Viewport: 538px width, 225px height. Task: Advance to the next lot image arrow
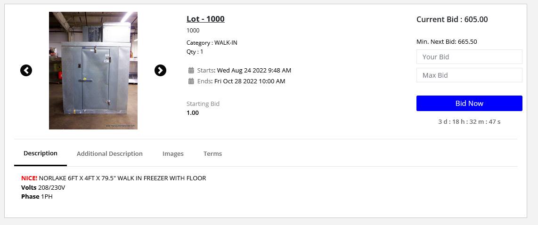click(x=160, y=70)
